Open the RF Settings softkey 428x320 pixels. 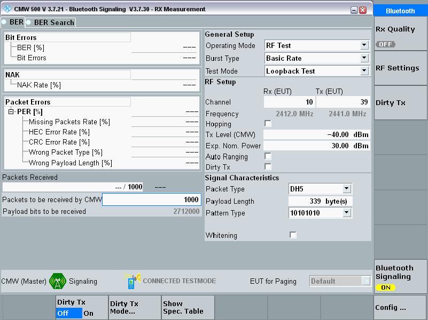[400, 68]
